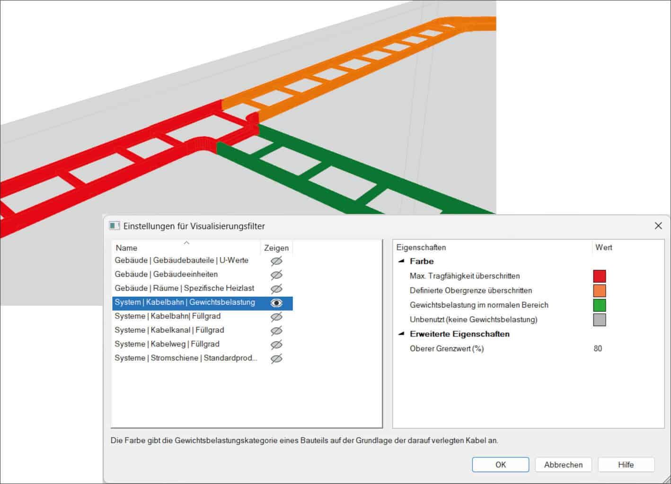Hide the Kabelbahn Gewichtsbelastung filter
This screenshot has width=671, height=484.
276,303
